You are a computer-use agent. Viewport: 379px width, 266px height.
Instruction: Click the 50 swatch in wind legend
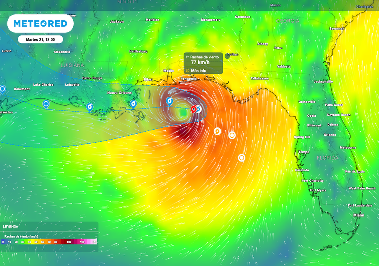36,242
